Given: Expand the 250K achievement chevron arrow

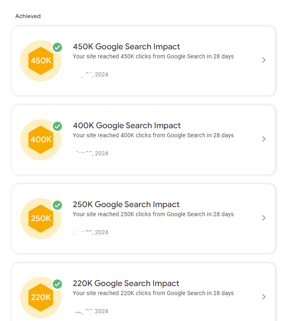Looking at the screenshot, I should point(264,218).
